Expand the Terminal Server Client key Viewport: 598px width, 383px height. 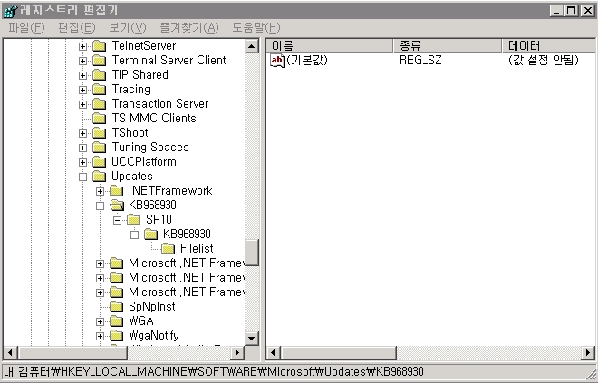(x=82, y=61)
